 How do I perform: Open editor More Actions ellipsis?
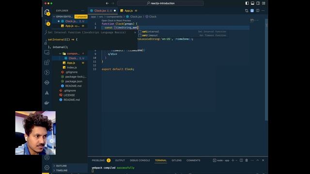click(263, 11)
